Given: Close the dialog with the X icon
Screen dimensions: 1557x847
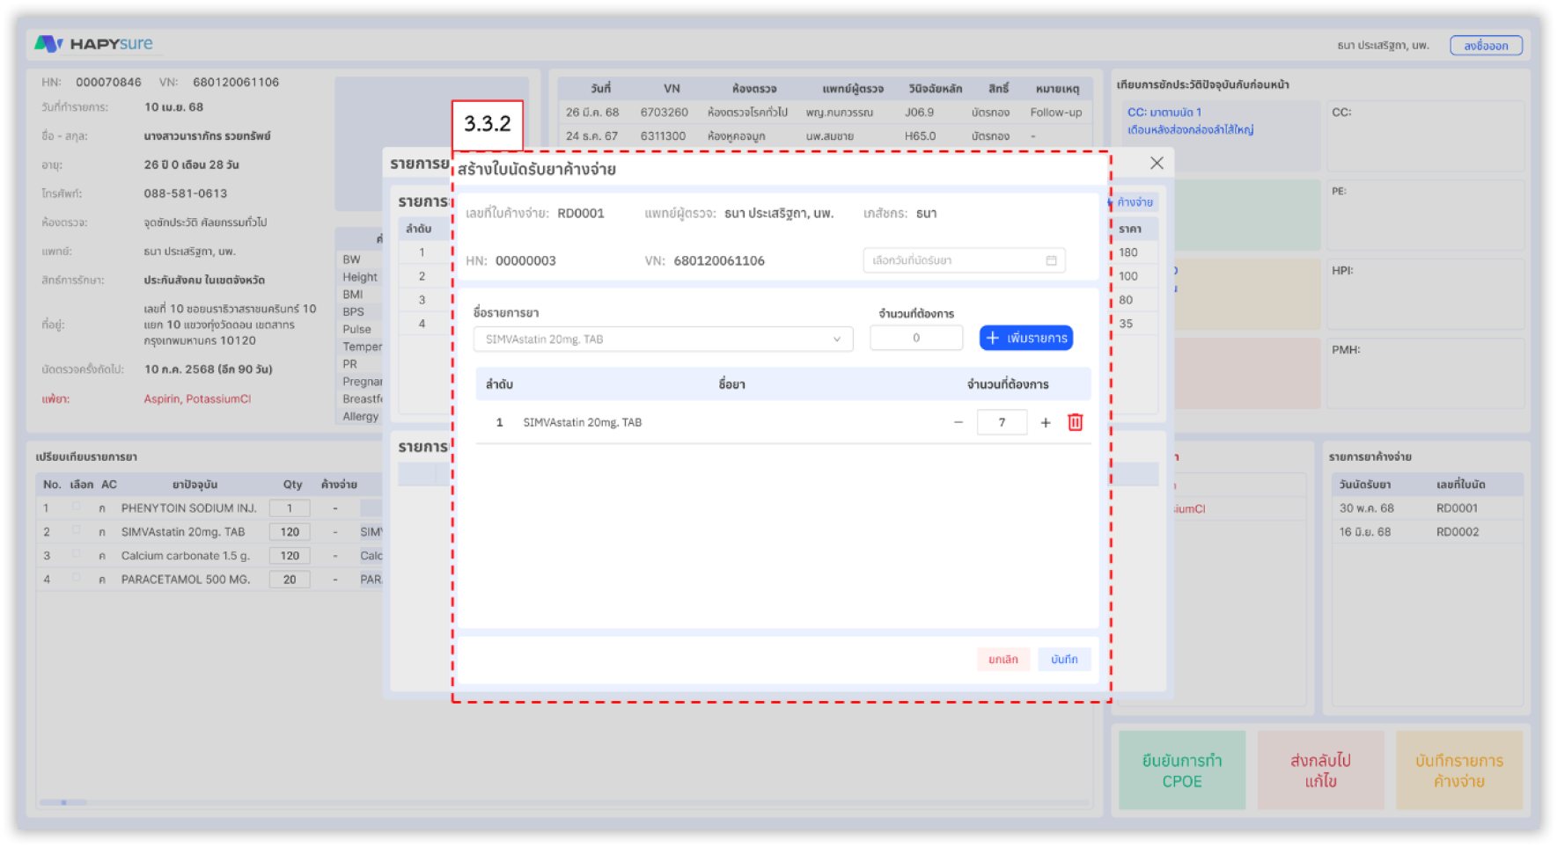Looking at the screenshot, I should (1157, 164).
